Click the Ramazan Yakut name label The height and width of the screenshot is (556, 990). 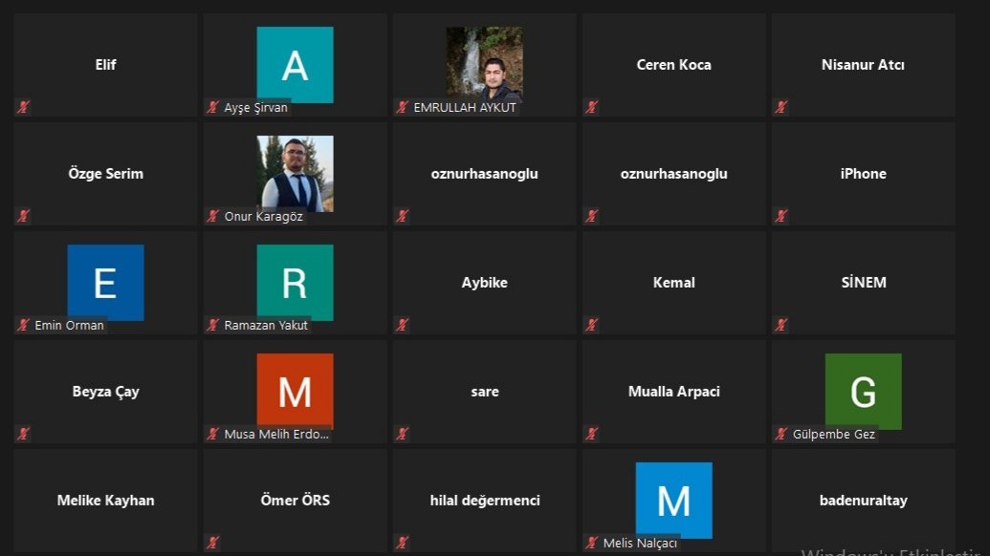[266, 325]
